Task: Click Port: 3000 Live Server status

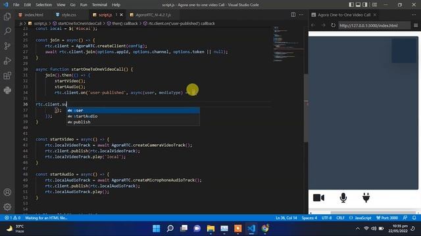Action: coord(387,218)
